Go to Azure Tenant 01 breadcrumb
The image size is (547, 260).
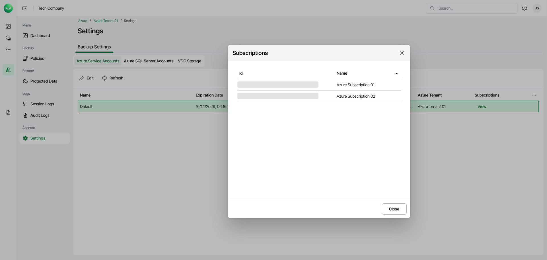[x=106, y=21]
